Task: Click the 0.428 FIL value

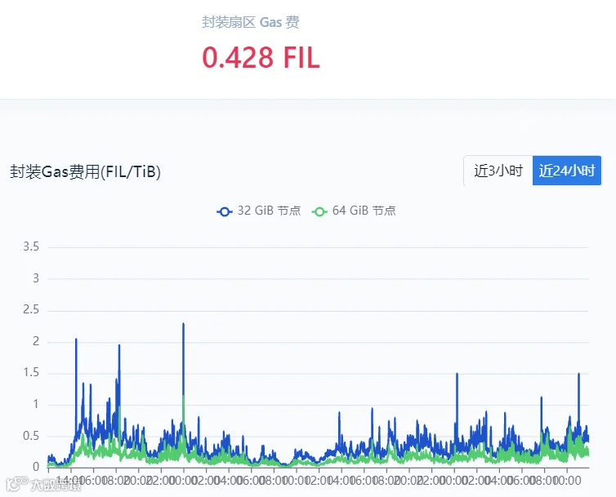Action: [x=261, y=58]
